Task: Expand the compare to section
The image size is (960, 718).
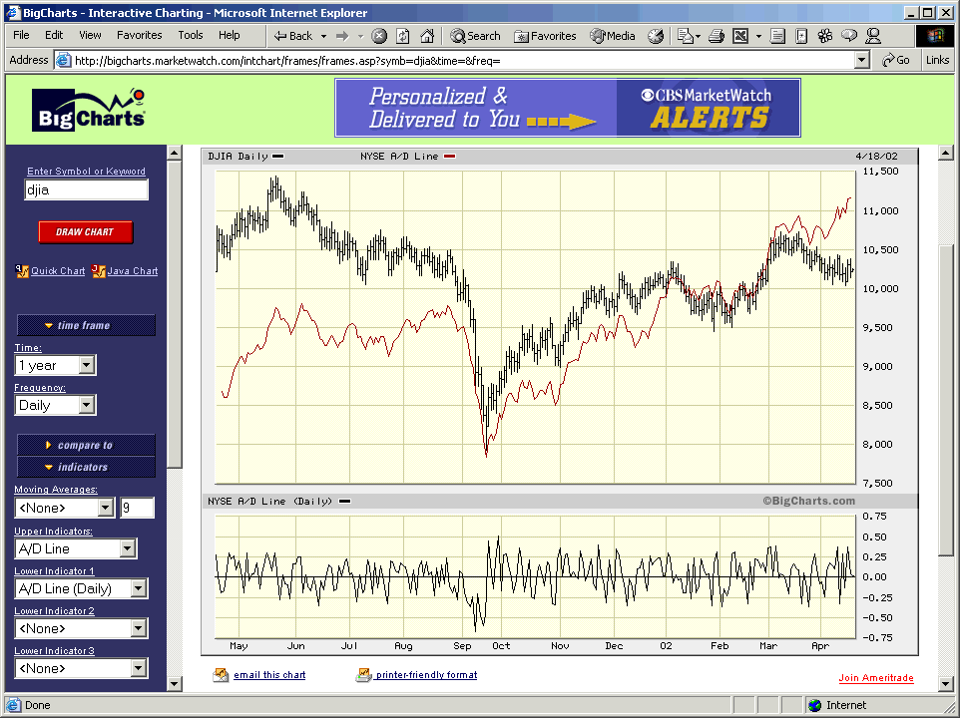Action: (85, 445)
